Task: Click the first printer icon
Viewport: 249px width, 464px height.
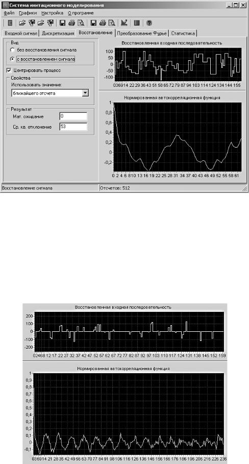Action: click(x=71, y=23)
